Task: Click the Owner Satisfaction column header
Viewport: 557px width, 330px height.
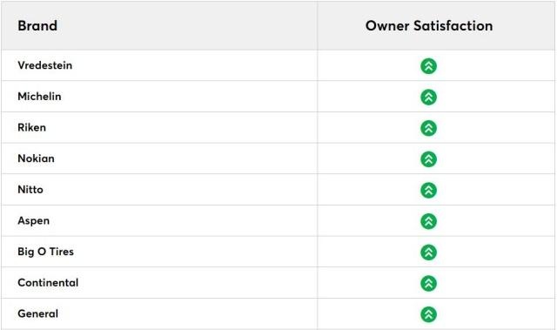Action: coord(429,26)
